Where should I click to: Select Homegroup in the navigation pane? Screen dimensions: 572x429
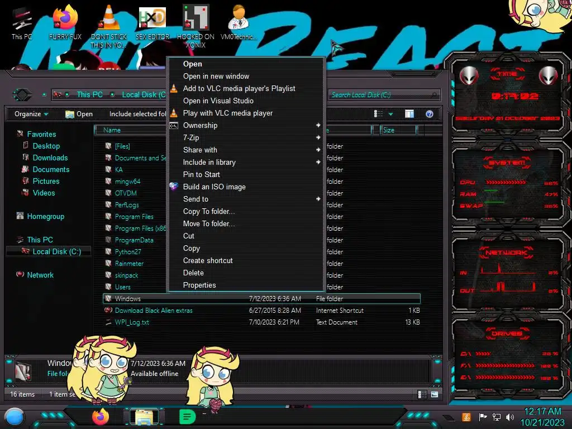coord(46,216)
